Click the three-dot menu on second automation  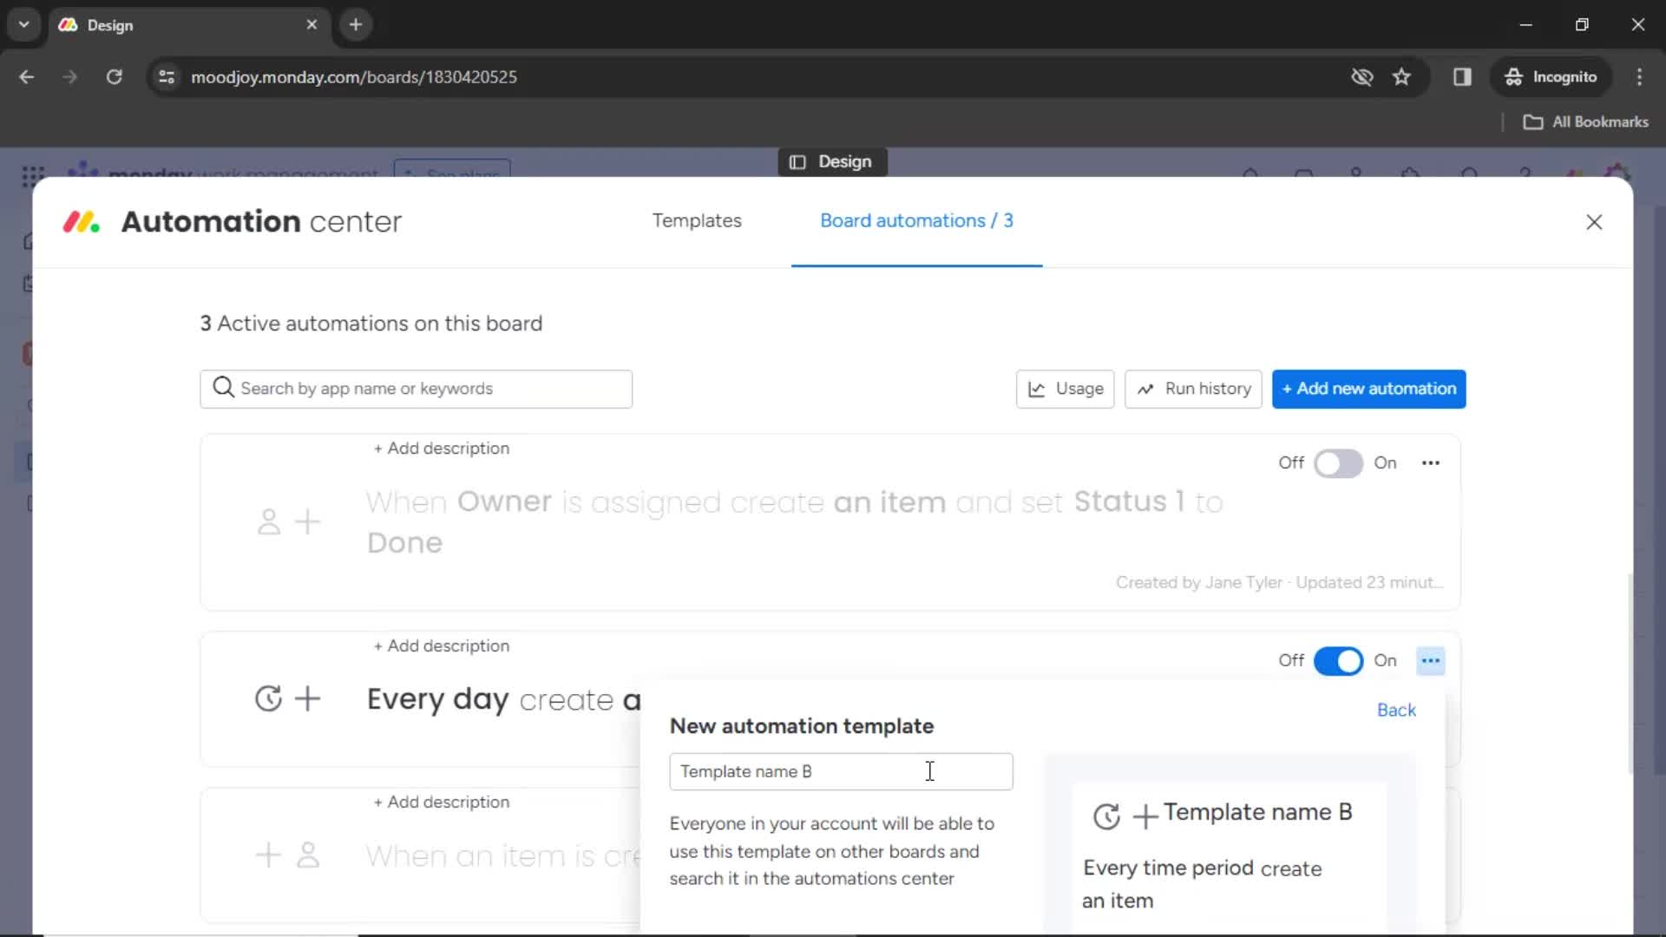click(x=1430, y=660)
